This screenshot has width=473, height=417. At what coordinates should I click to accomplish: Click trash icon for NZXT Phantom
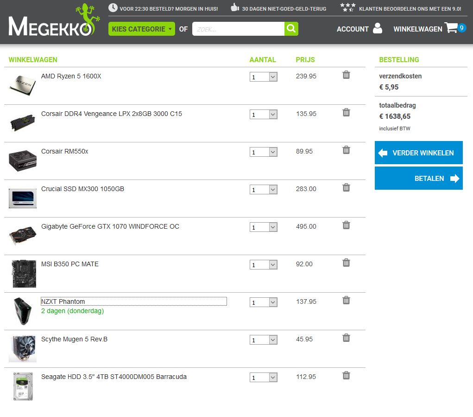click(346, 300)
